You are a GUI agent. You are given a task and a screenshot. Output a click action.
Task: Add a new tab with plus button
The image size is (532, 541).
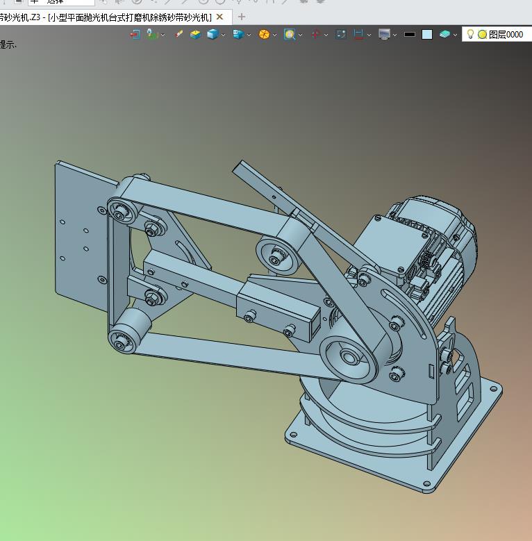pos(242,17)
